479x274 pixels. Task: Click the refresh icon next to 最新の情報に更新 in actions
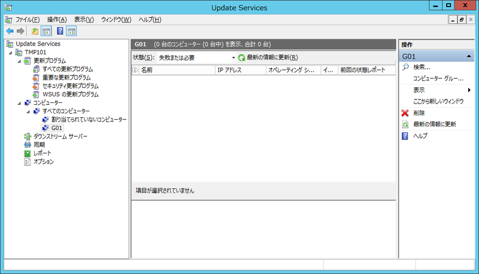pos(405,124)
